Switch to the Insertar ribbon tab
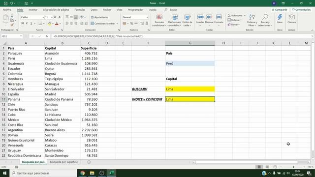This screenshot has height=177, width=315. click(x=33, y=10)
